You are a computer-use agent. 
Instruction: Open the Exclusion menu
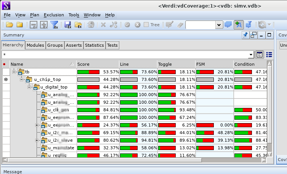(x=54, y=15)
